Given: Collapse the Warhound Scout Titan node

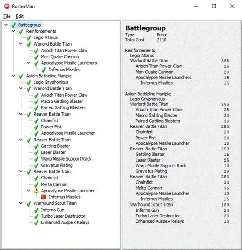Looking at the screenshot, I should point(21,203).
